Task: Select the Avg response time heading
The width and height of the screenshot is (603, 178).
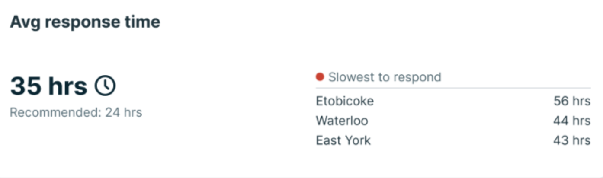Action: pos(85,22)
